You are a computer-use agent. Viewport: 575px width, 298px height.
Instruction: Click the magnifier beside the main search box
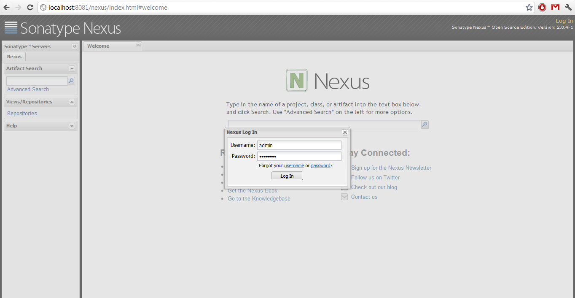pos(425,124)
